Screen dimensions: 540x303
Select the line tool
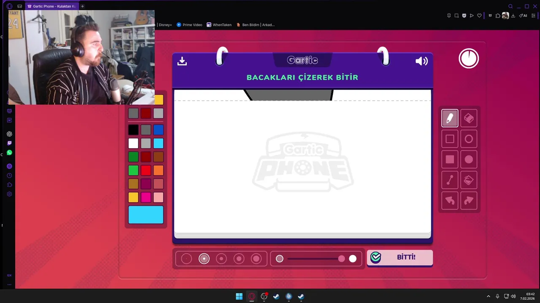(450, 180)
